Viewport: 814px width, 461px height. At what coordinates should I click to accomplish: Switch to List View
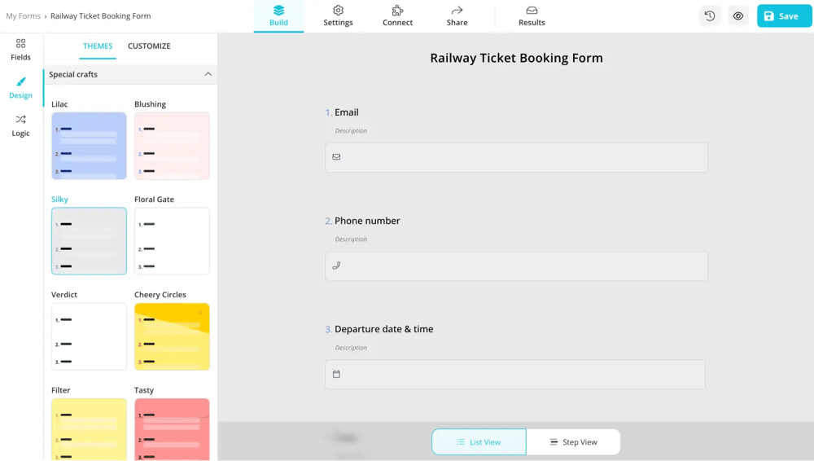pos(479,441)
